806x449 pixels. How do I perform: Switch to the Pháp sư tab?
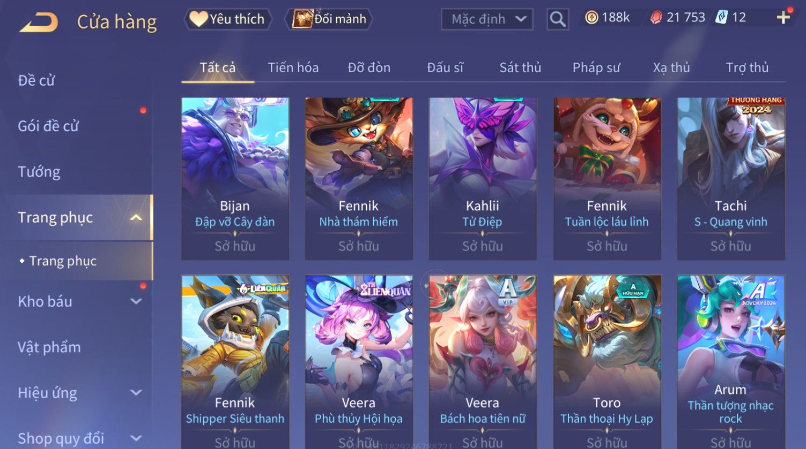tap(596, 67)
